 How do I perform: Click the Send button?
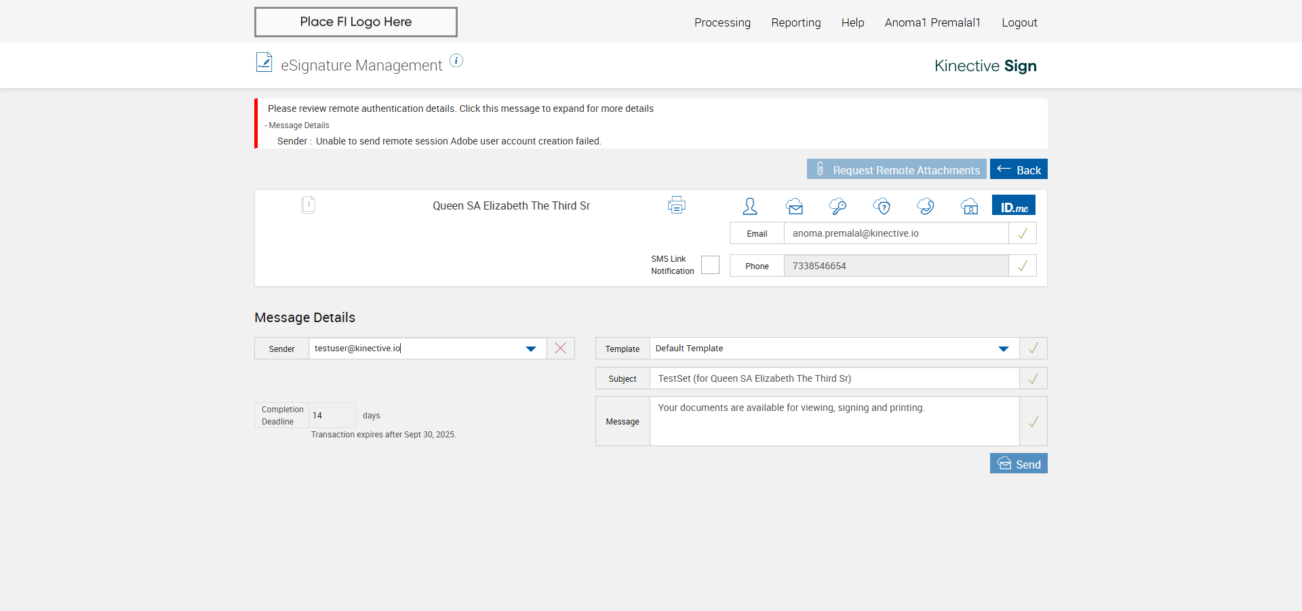[x=1019, y=464]
